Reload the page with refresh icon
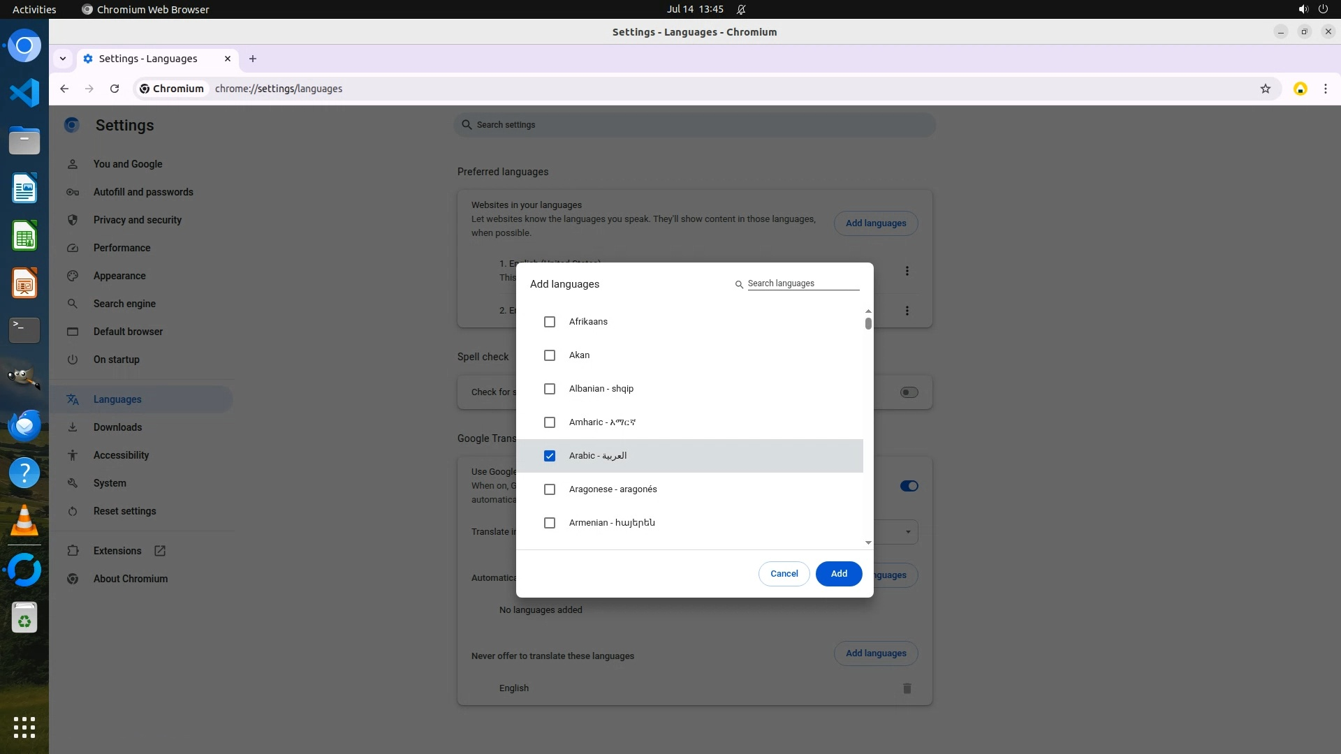 [115, 89]
